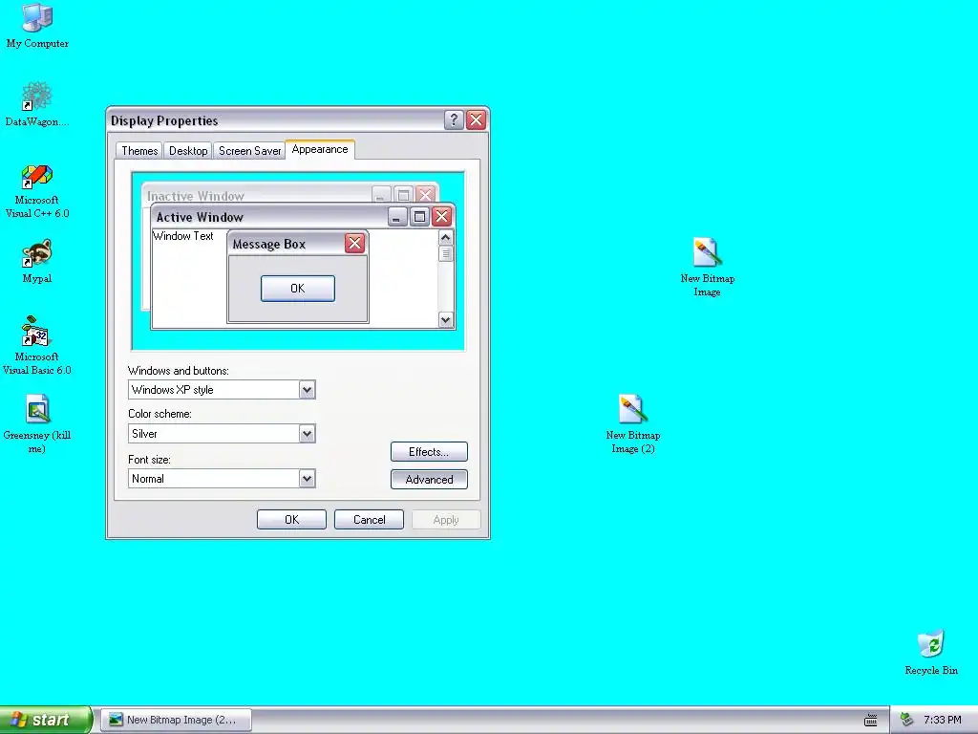
Task: Select Microsoft Visual C++ 6.0 shortcut
Action: point(37,191)
